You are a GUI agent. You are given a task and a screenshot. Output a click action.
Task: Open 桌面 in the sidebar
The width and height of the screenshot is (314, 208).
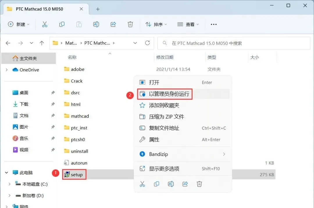[x=24, y=93]
